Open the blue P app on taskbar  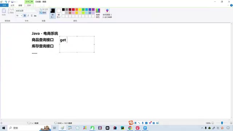145,128
